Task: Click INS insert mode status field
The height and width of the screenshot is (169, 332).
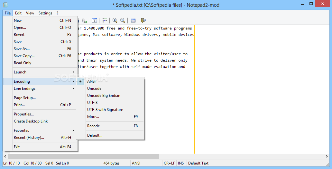Action: 181,163
